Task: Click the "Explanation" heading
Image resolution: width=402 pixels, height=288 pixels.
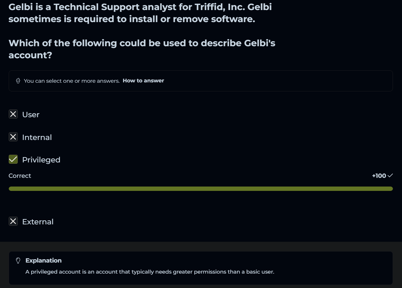Action: (44, 261)
